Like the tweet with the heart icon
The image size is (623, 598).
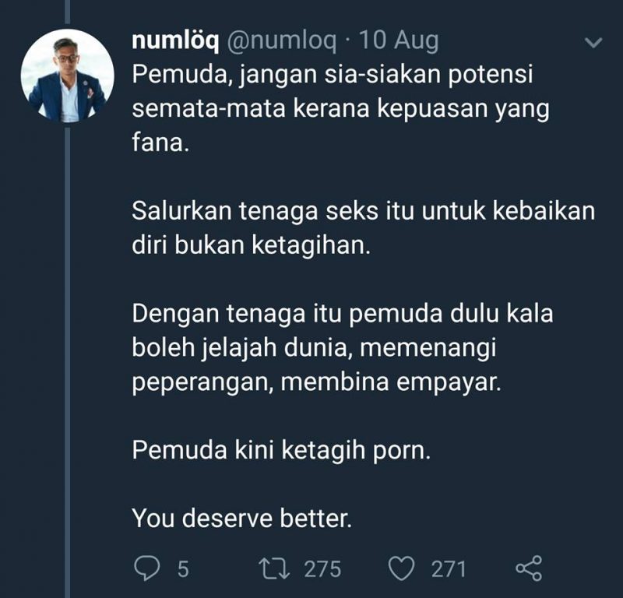[x=401, y=568]
